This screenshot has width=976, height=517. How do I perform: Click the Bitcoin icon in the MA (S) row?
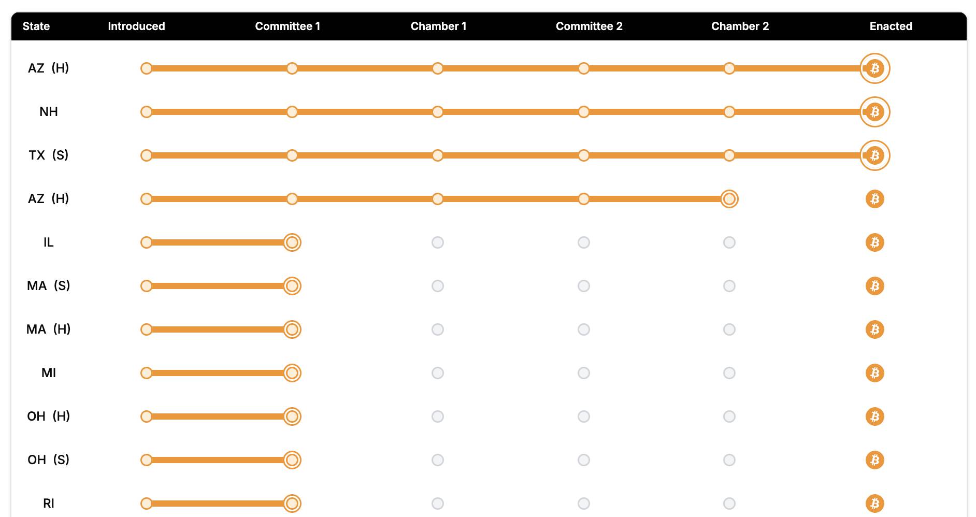(874, 286)
